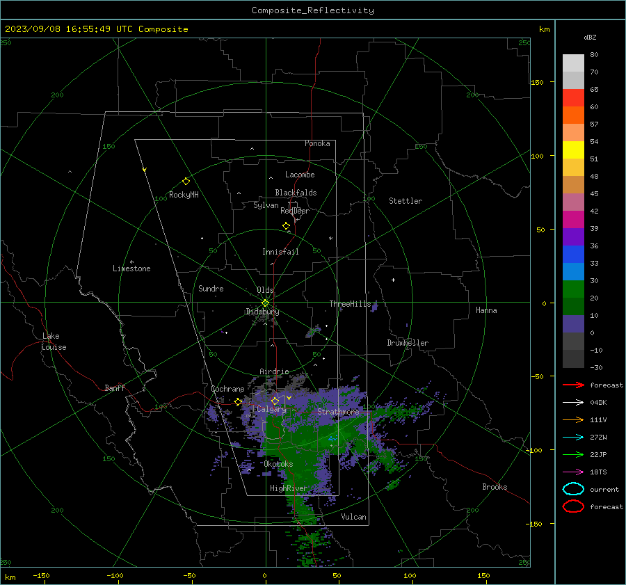Click the blue marker south of Strathmore
Viewport: 626px width, 585px height.
click(332, 439)
